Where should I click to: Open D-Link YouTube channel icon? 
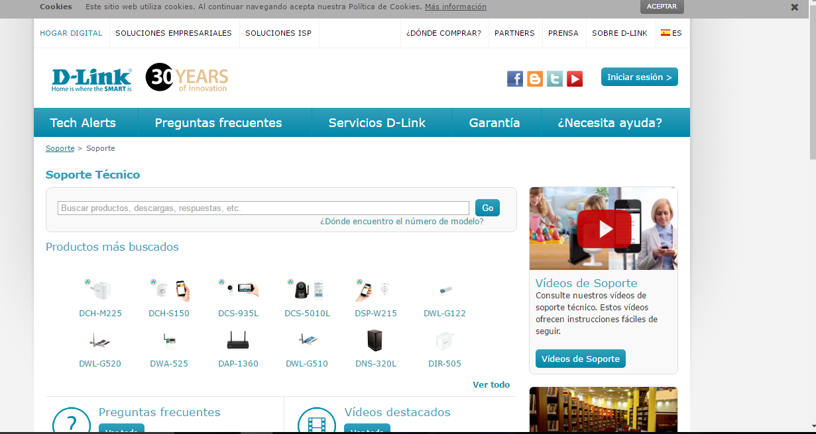[575, 79]
